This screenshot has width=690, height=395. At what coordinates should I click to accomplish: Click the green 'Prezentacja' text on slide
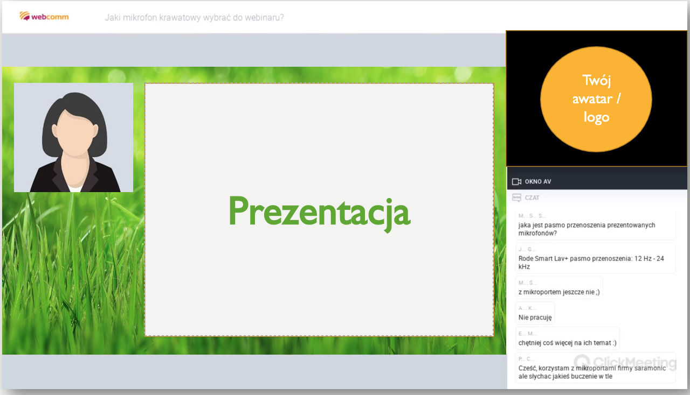tap(319, 210)
